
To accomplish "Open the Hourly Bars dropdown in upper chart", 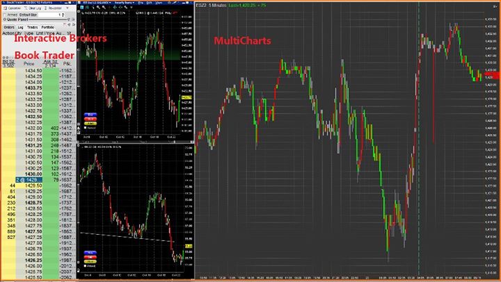I will click(x=125, y=3).
